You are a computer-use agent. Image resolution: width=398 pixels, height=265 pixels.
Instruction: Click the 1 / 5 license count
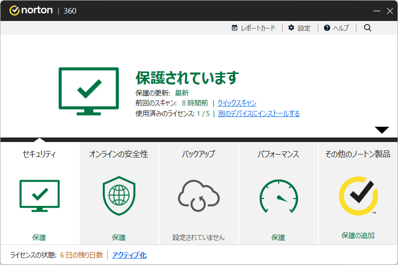point(204,113)
